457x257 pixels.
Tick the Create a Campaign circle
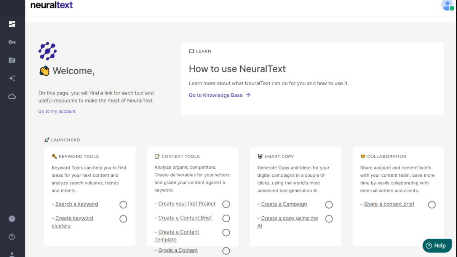(329, 205)
